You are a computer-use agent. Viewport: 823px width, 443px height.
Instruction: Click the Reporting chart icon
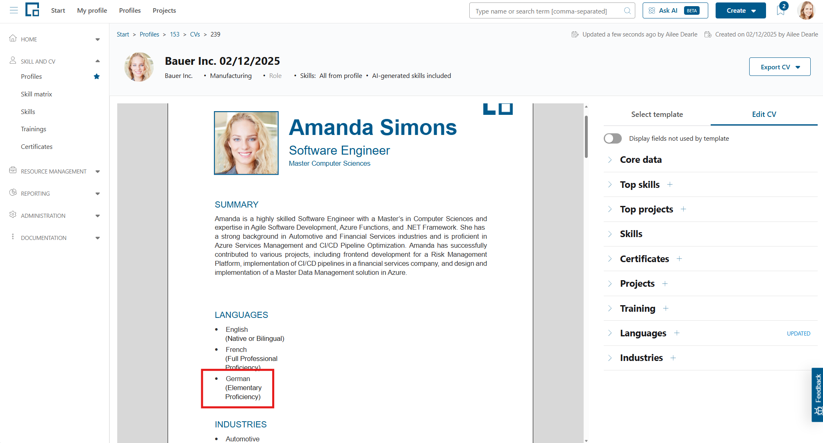pyautogui.click(x=13, y=192)
